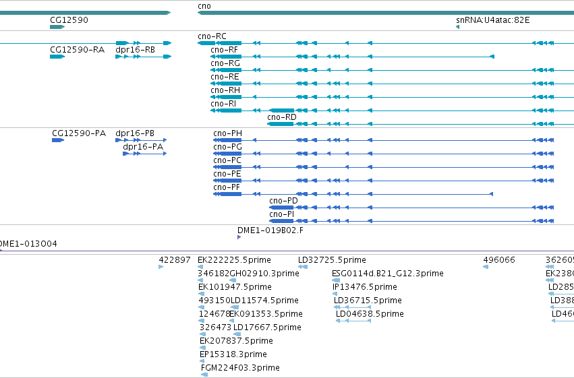Click the dpr16-PB protein label
The height and width of the screenshot is (378, 574).
coord(135,133)
